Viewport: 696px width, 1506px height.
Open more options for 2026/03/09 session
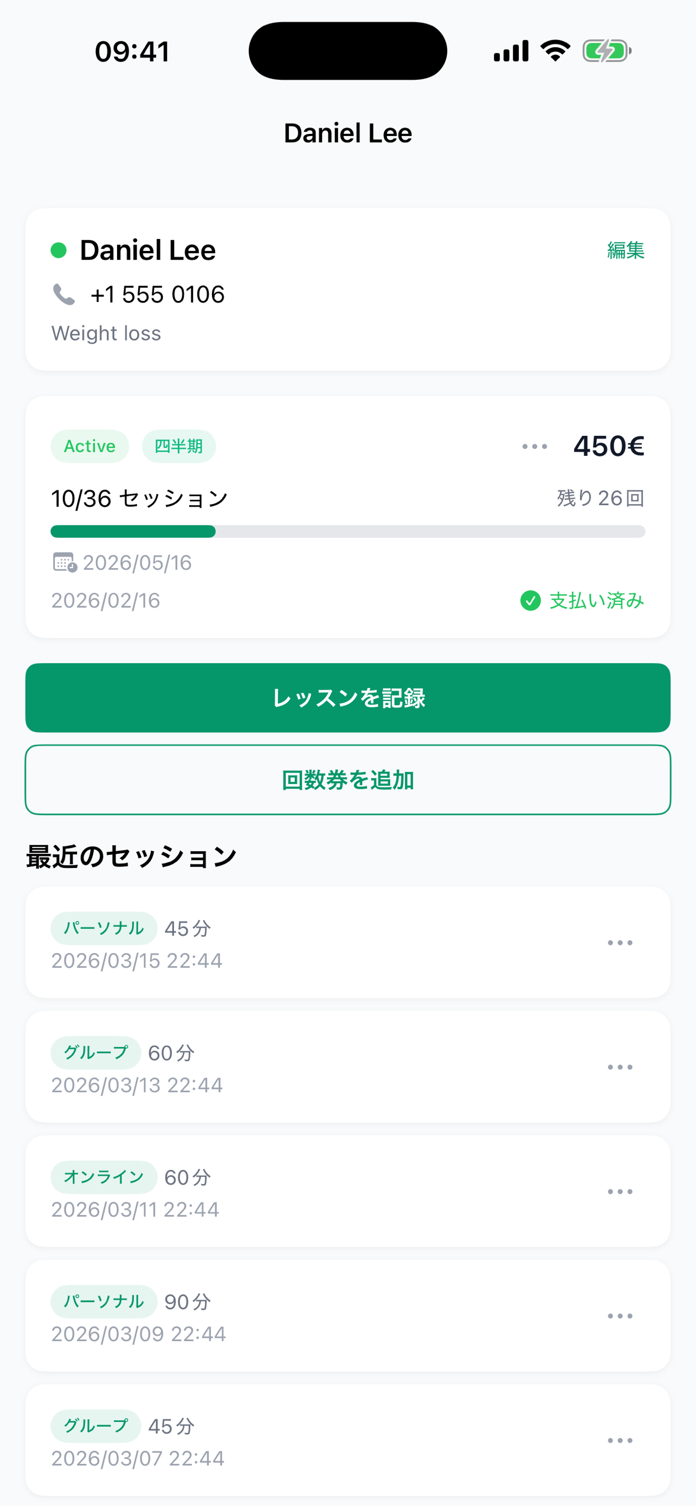[620, 1317]
